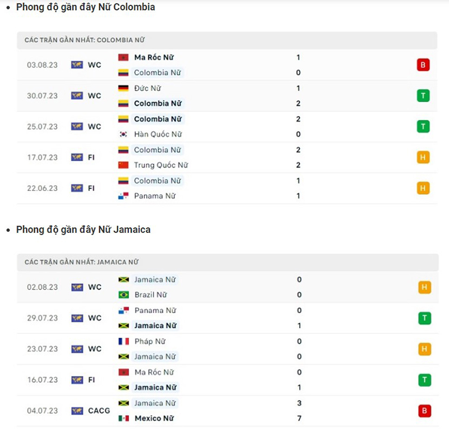Screen dimensions: 449x437
Task: Click the orange H draw badge for 17.07.23
Action: (423, 158)
